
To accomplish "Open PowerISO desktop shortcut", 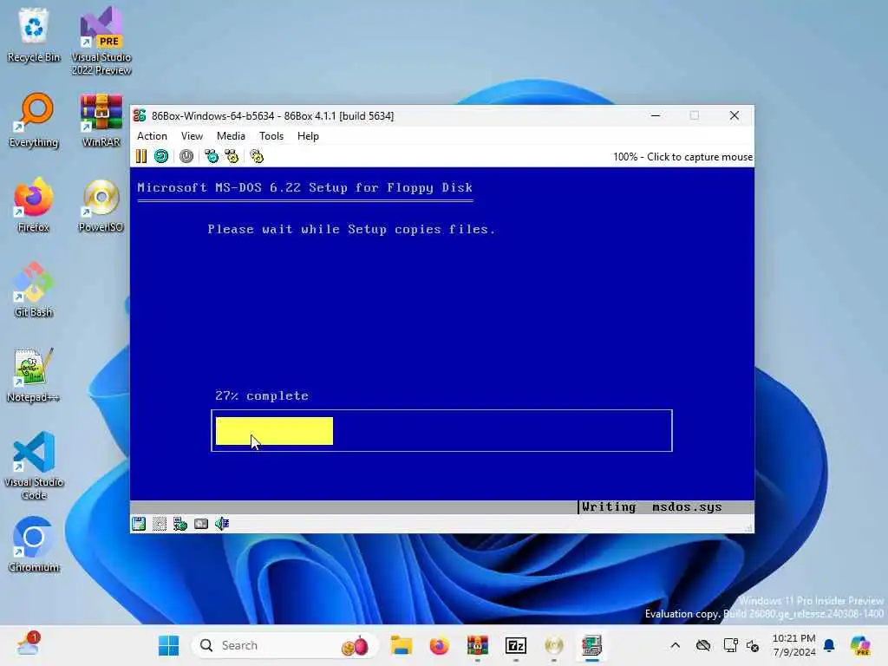I will (101, 205).
